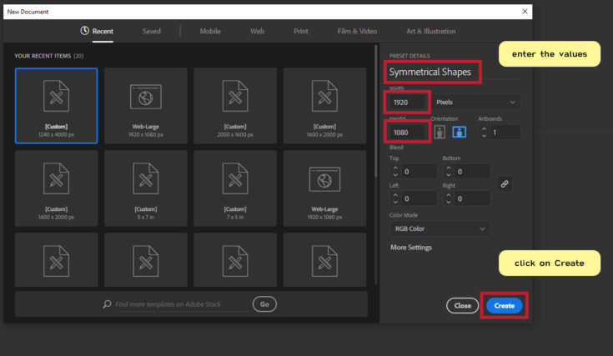Open the Film & Video tab
This screenshot has width=613, height=356.
click(357, 32)
